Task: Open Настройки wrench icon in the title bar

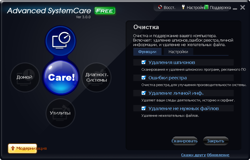Action: 183,7
